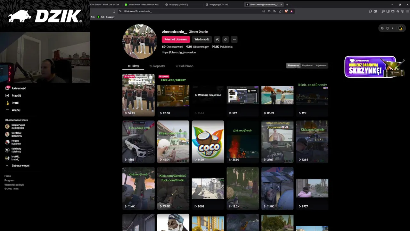Click the Brave shields icon in the address bar
Screen dimensions: 410x231
coord(286,11)
